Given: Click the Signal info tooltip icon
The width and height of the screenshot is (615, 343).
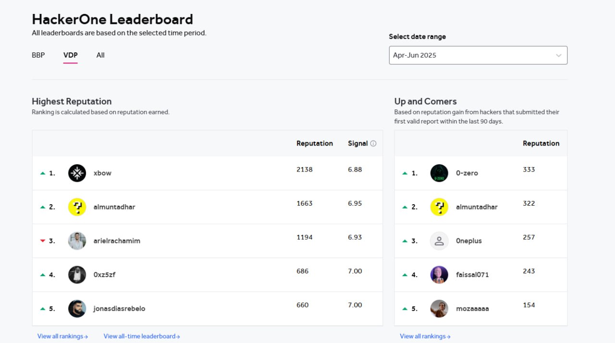Looking at the screenshot, I should [x=372, y=143].
